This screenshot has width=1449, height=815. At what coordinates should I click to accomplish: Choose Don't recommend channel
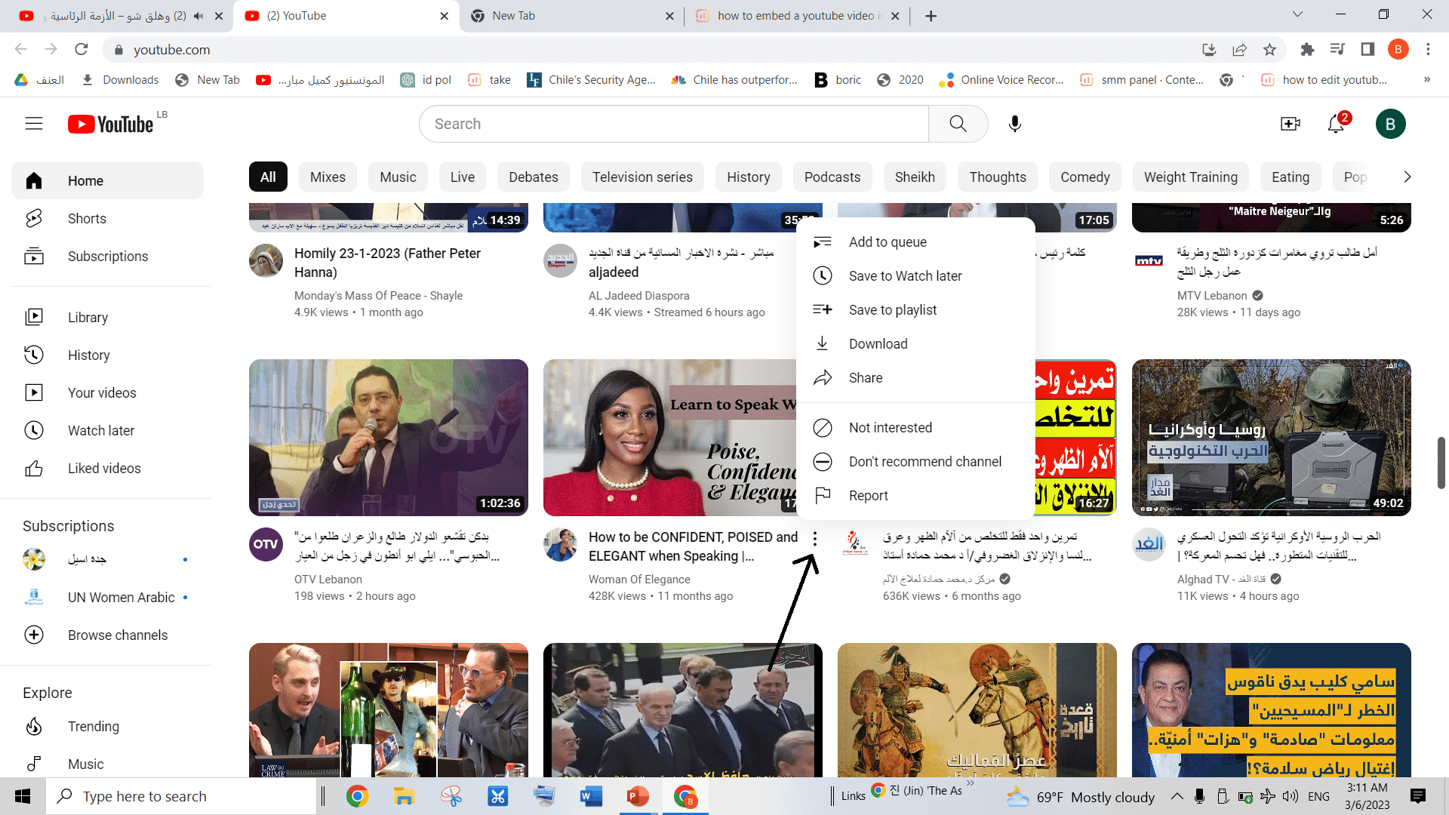pos(915,462)
